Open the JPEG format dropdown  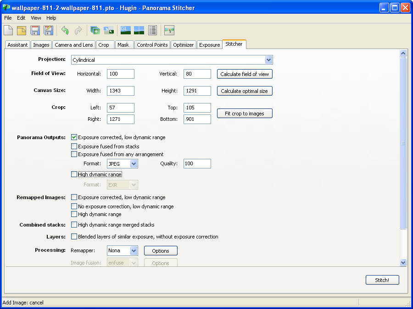click(134, 164)
